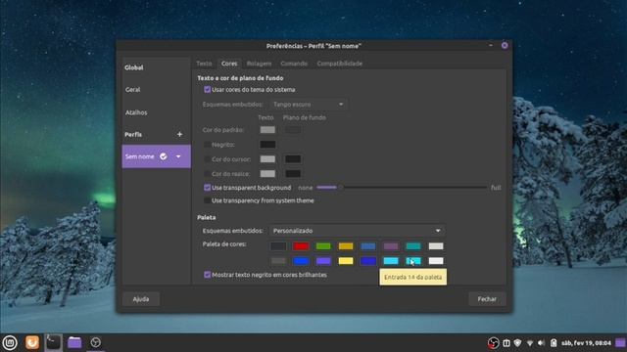
Task: Edit the violet palette swatch in bottom row
Action: coord(323,261)
